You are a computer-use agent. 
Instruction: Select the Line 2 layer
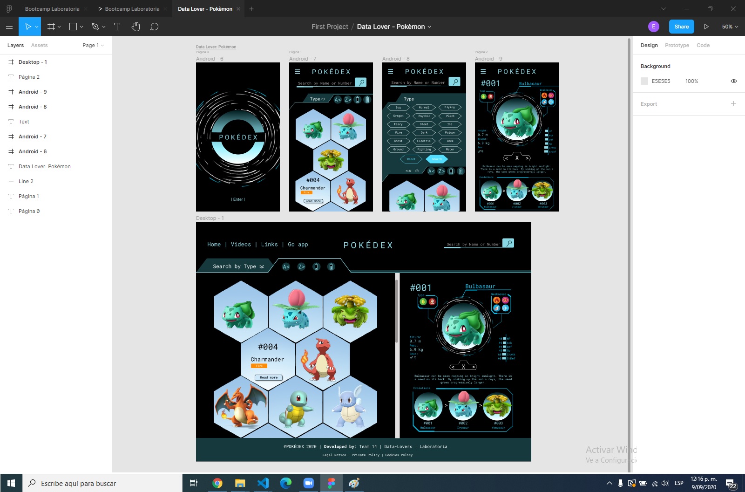[x=56, y=181]
